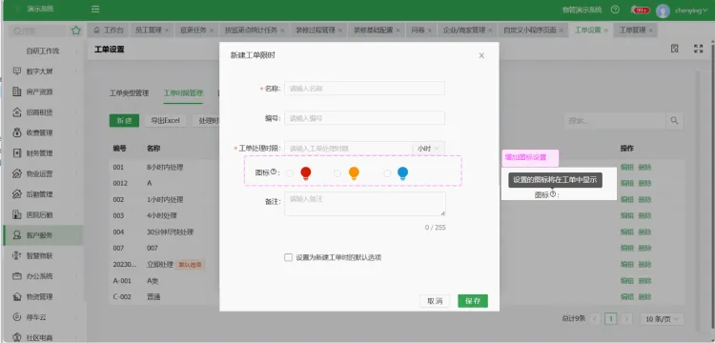Switch to the 企业/商家管理 tab

point(468,30)
